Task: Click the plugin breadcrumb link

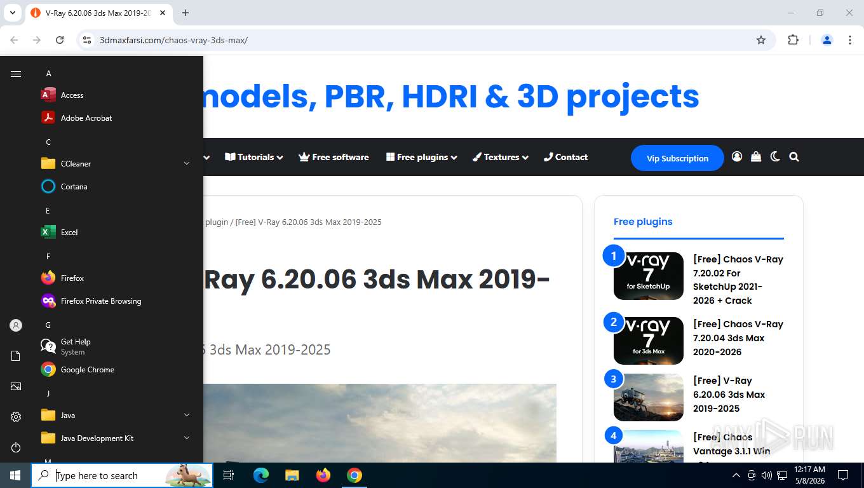Action: [217, 222]
